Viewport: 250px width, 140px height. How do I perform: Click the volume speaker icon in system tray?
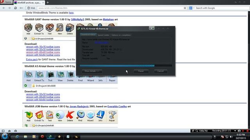click(x=231, y=136)
